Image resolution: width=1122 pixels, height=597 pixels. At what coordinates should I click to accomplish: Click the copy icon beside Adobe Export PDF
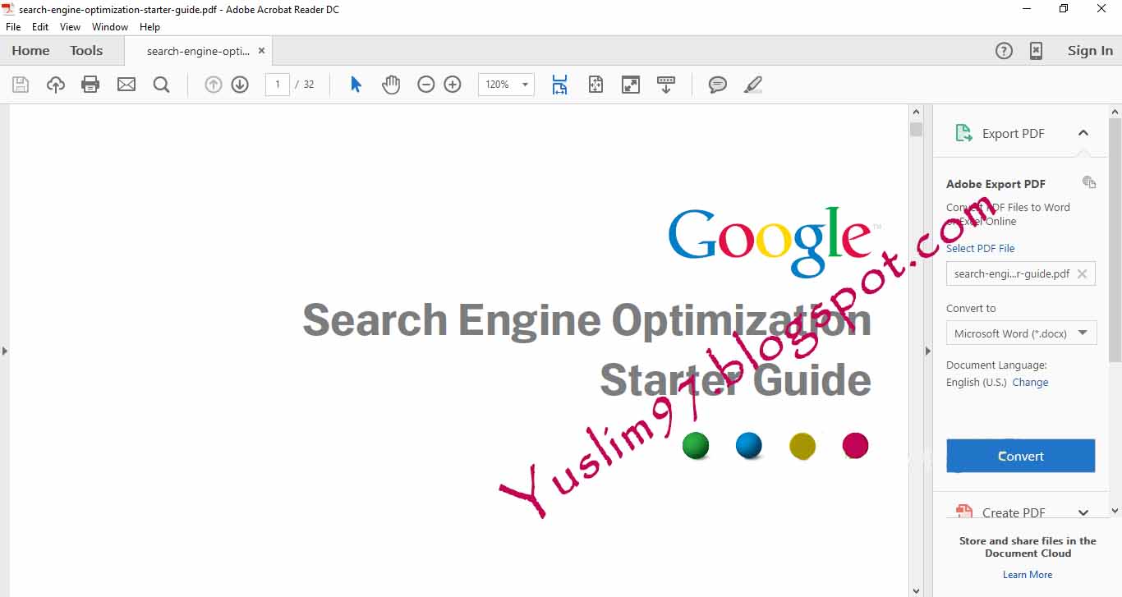pos(1089,182)
